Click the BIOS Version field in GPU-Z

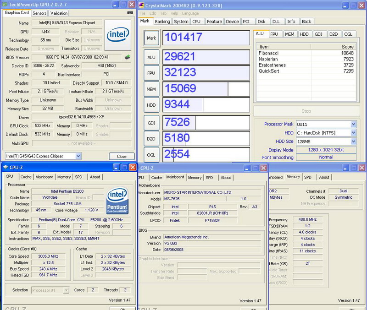(77, 57)
